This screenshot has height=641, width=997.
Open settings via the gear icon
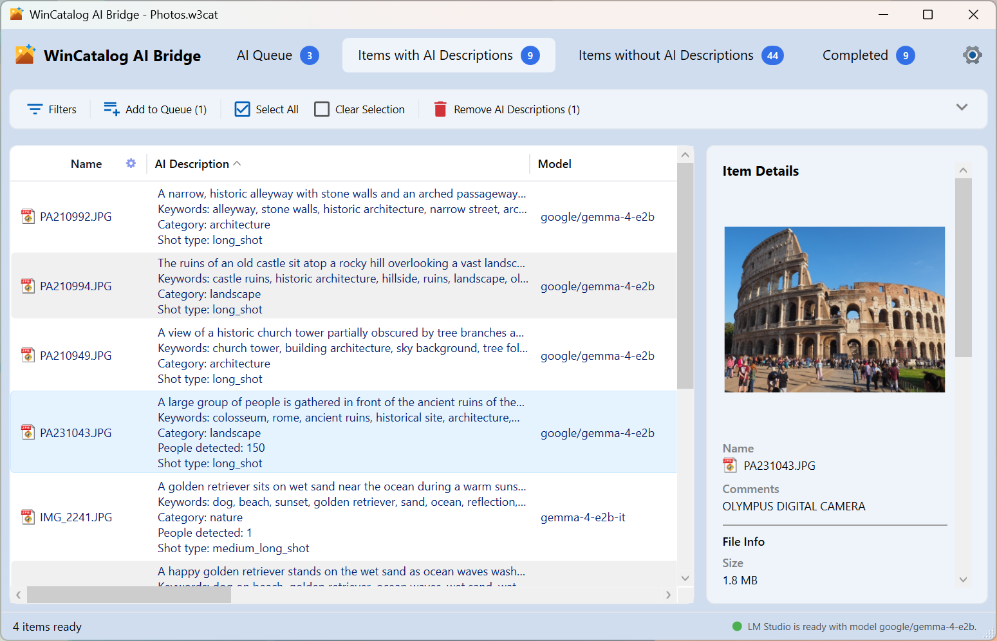(x=972, y=55)
